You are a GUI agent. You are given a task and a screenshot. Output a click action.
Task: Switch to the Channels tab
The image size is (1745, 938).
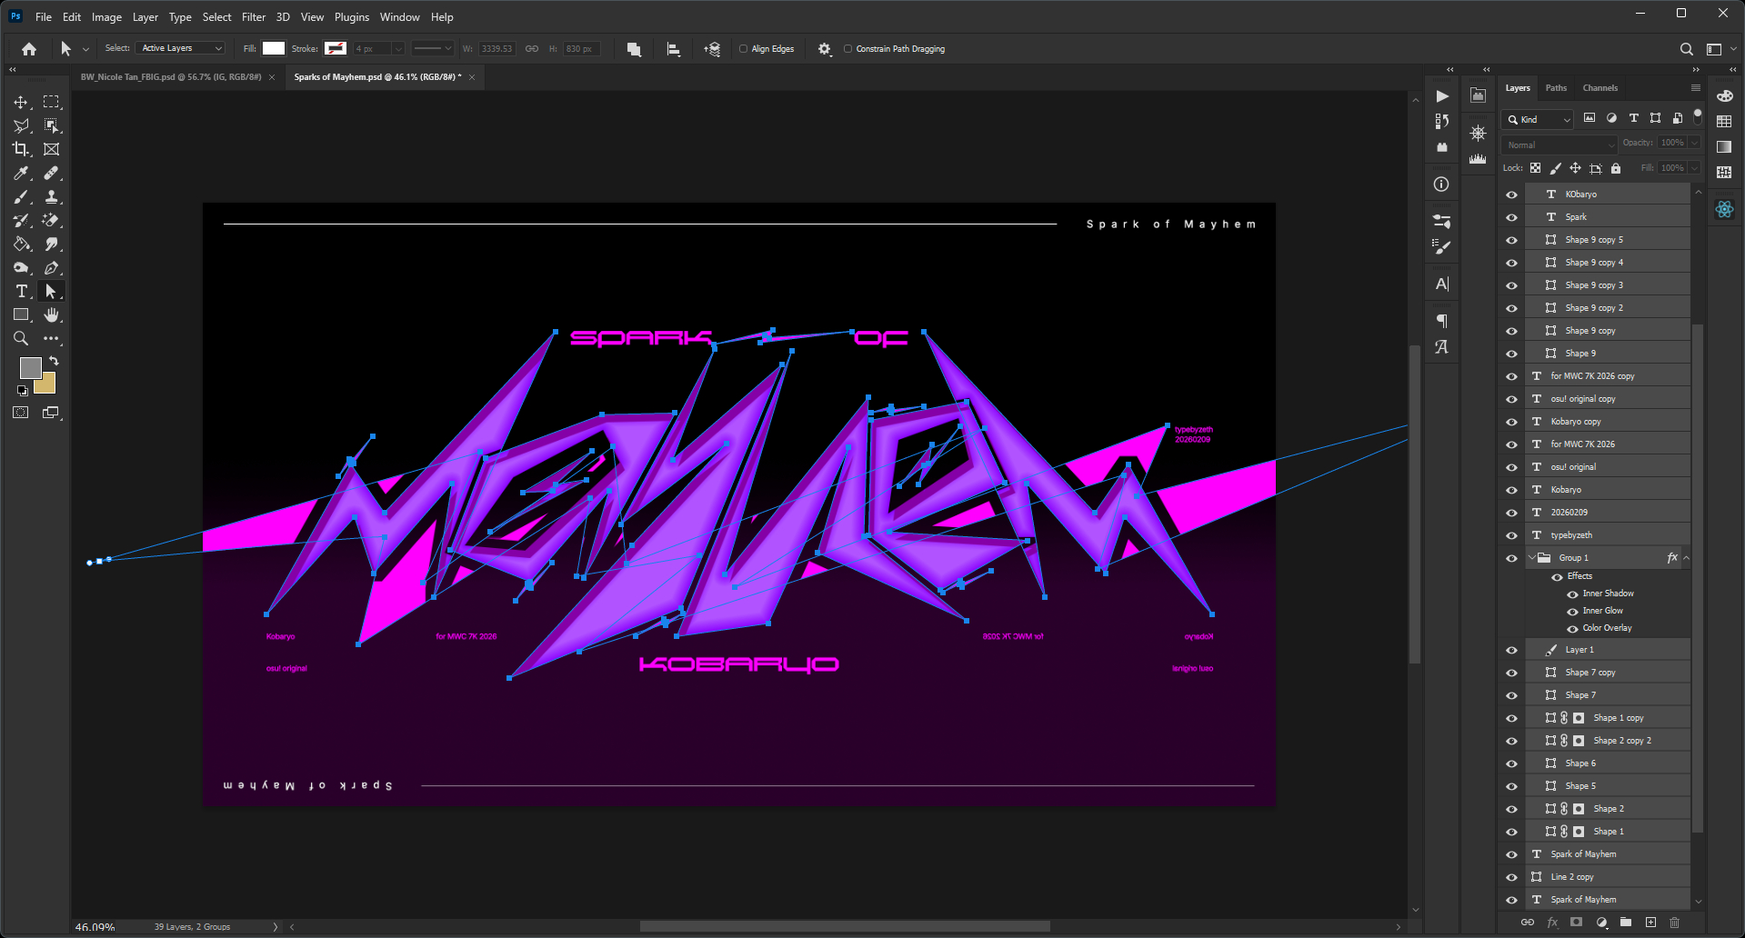click(1600, 88)
